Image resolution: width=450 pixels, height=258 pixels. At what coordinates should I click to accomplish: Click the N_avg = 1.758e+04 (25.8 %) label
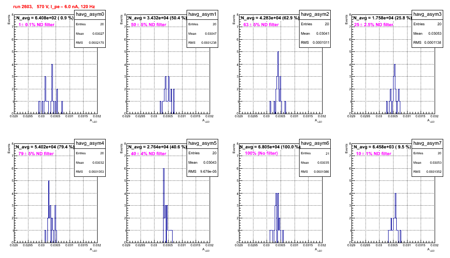pyautogui.click(x=382, y=18)
